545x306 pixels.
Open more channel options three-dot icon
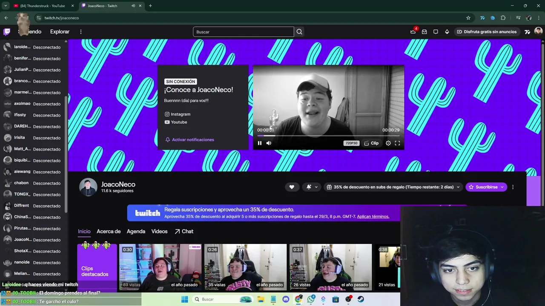click(x=513, y=187)
